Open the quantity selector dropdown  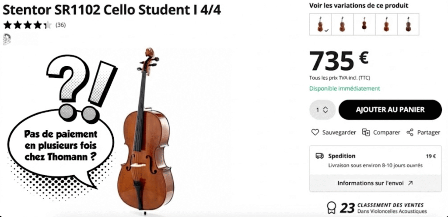[x=322, y=110]
